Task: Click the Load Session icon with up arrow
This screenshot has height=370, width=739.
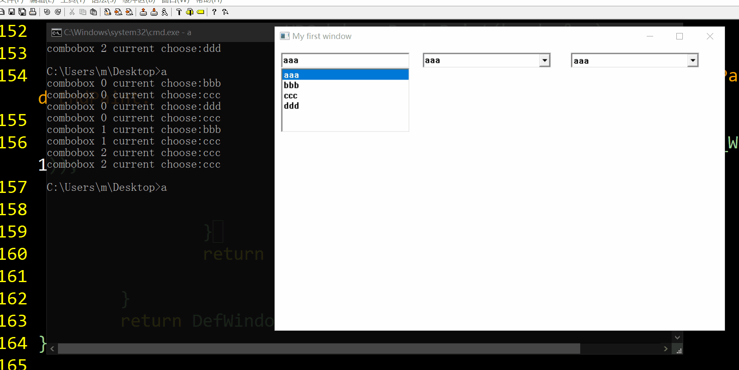Action: click(143, 12)
